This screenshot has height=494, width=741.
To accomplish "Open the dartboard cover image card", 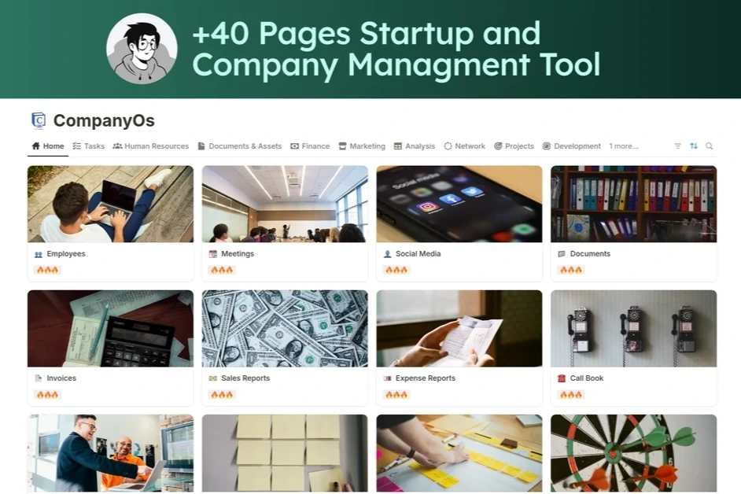I will tap(634, 453).
